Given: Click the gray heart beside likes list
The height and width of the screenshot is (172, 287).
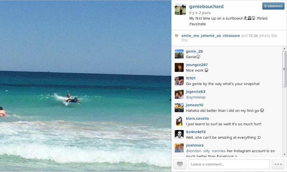Looking at the screenshot, I should click(176, 36).
